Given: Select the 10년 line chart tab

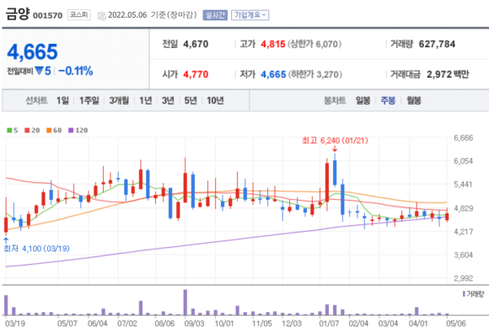Looking at the screenshot, I should pyautogui.click(x=215, y=100).
